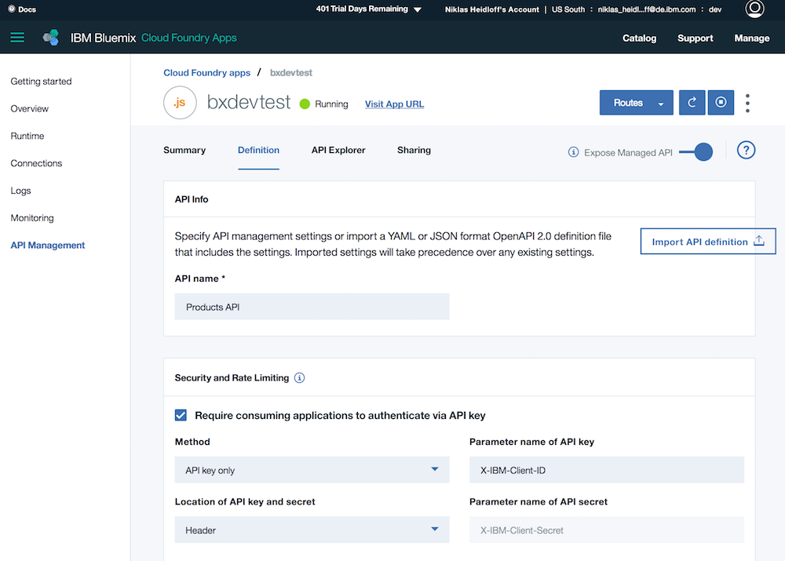Click the restart app icon button
This screenshot has width=785, height=561.
coord(692,103)
